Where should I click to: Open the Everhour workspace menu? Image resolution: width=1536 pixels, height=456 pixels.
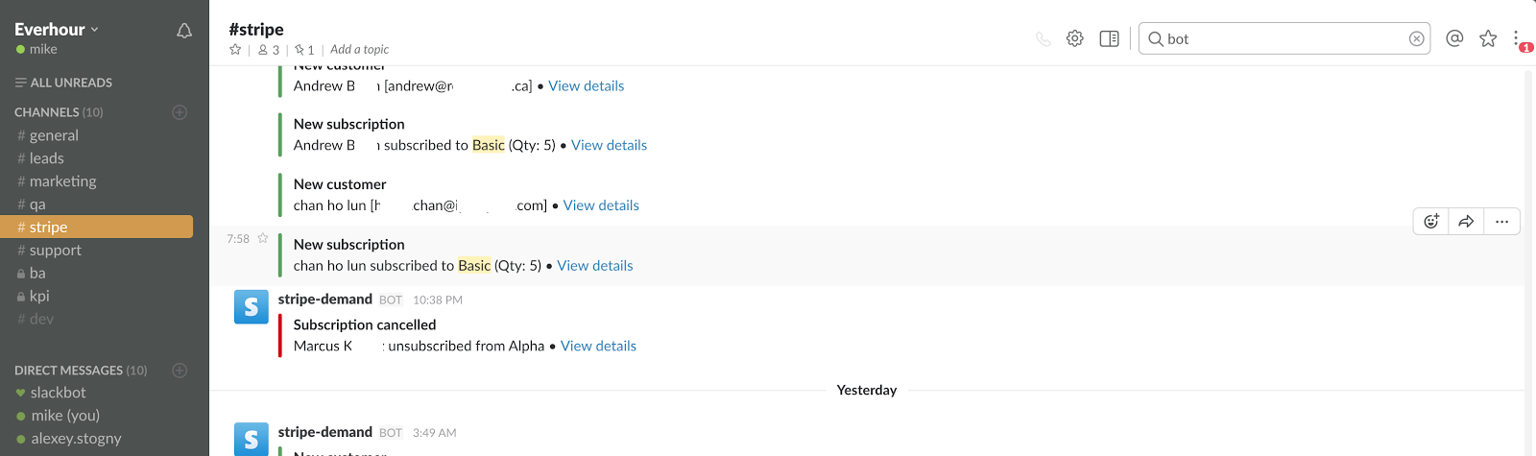pyautogui.click(x=57, y=30)
